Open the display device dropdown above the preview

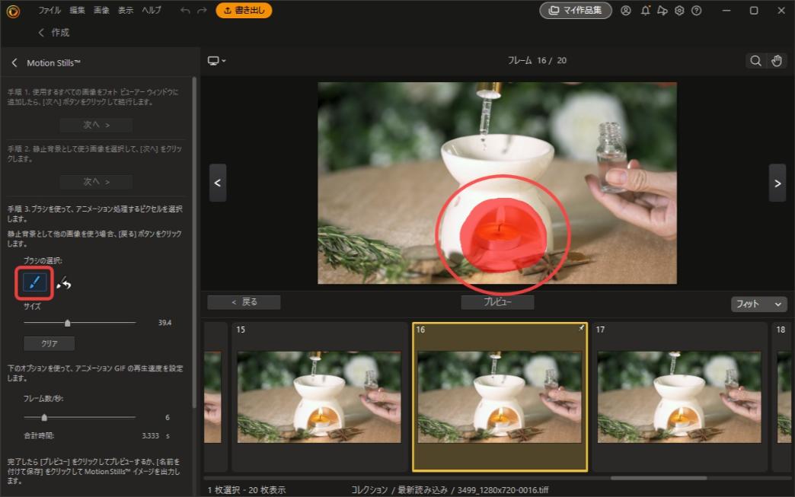(216, 60)
